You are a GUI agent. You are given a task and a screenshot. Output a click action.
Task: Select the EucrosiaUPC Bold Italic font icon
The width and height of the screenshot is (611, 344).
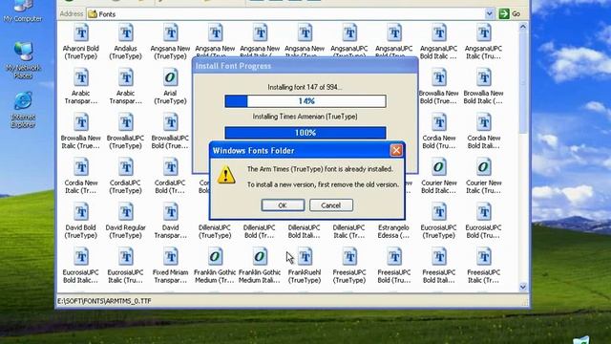click(81, 257)
